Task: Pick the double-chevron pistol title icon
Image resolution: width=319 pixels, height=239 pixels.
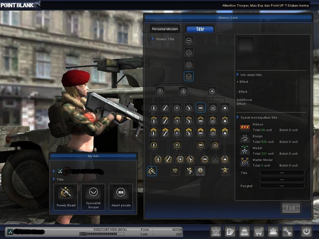Action: point(188,132)
